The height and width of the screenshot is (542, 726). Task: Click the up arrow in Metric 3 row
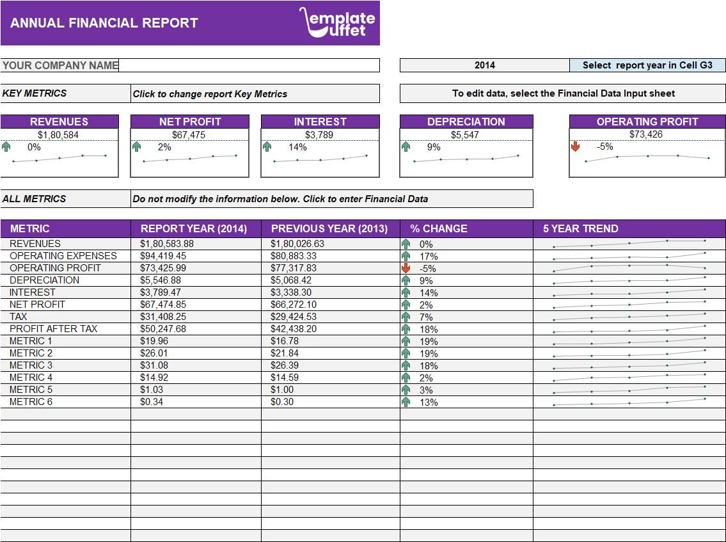[x=406, y=365]
